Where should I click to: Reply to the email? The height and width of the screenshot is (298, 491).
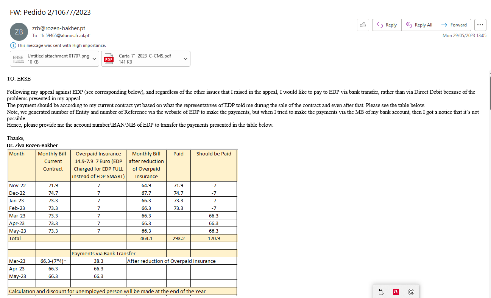(387, 25)
